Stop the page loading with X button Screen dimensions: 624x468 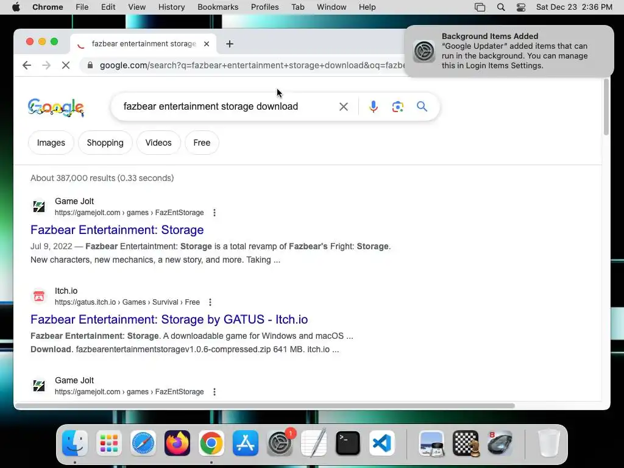click(66, 65)
